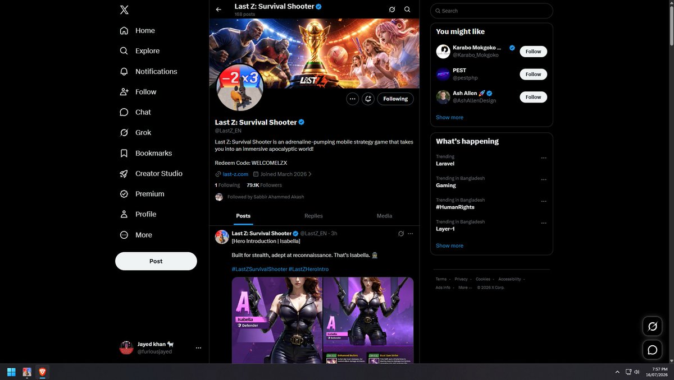Click the Brave browser taskbar icon
The image size is (674, 380).
click(42, 372)
